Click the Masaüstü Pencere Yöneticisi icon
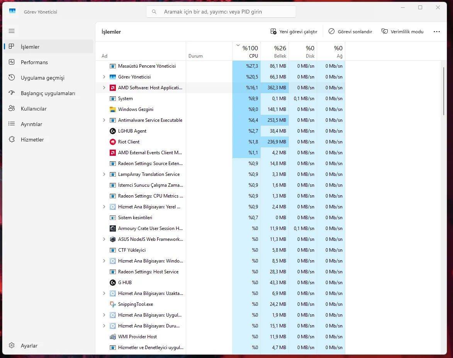Viewport: 453px width, 358px height. pos(113,66)
